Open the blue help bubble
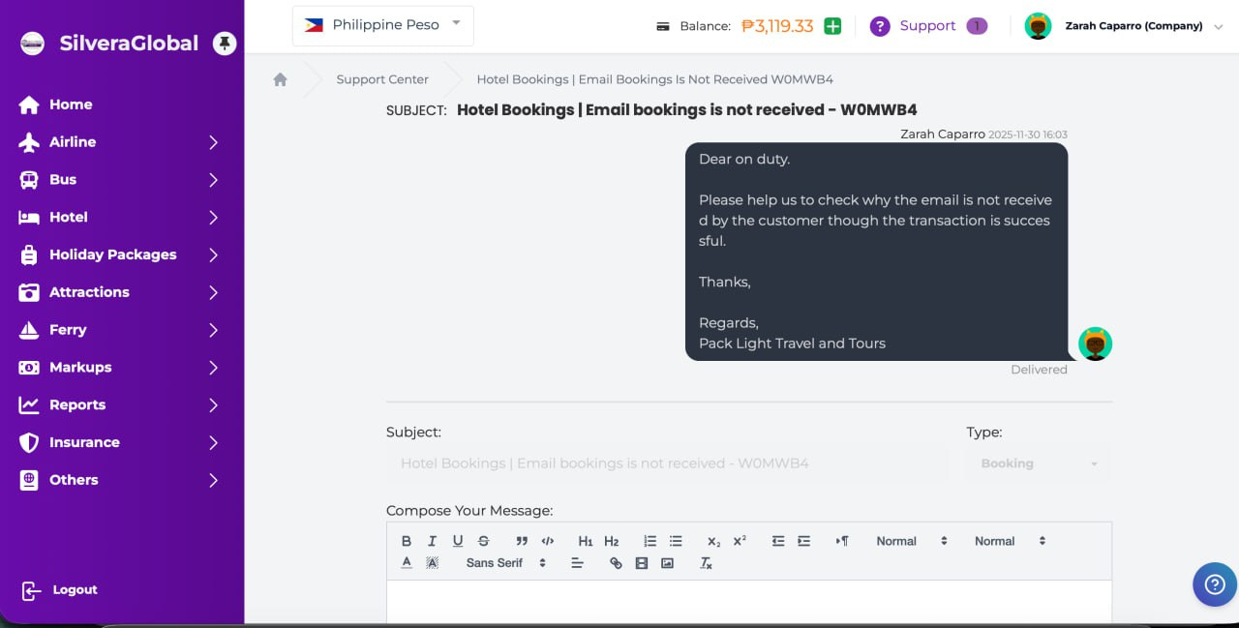 click(1214, 584)
